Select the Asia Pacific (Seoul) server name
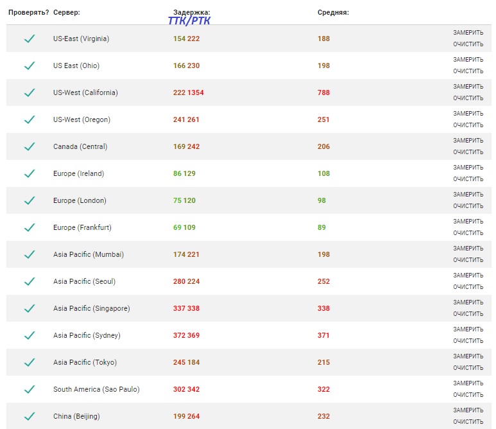Image resolution: width=496 pixels, height=429 pixels. coord(84,281)
